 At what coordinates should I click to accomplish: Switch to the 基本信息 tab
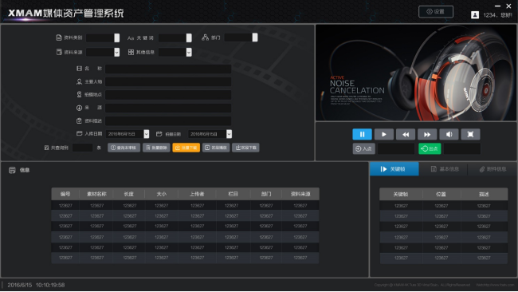(445, 169)
